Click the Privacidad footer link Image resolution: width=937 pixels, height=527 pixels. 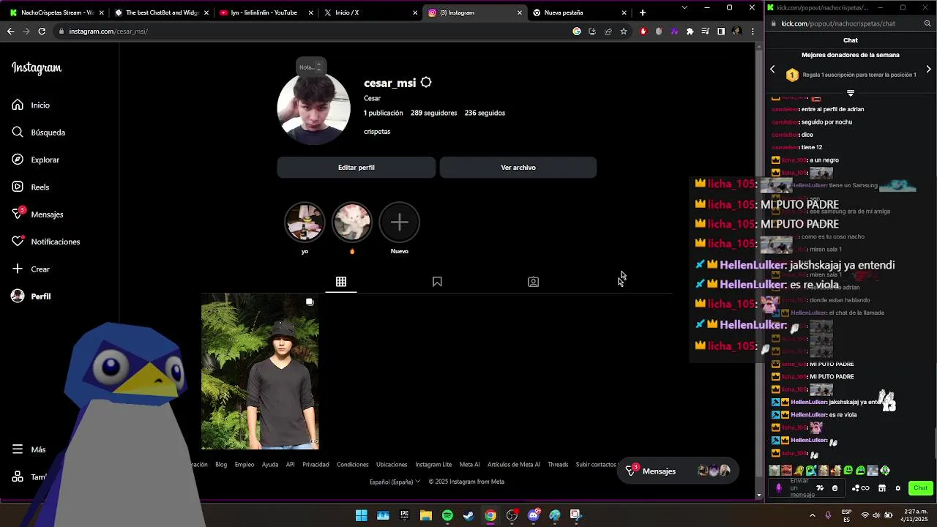(316, 465)
